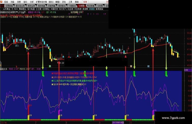Screen dimensions: 192x124
Task: Click the red tab navigation arrows icon
Action: [x=2, y=6]
